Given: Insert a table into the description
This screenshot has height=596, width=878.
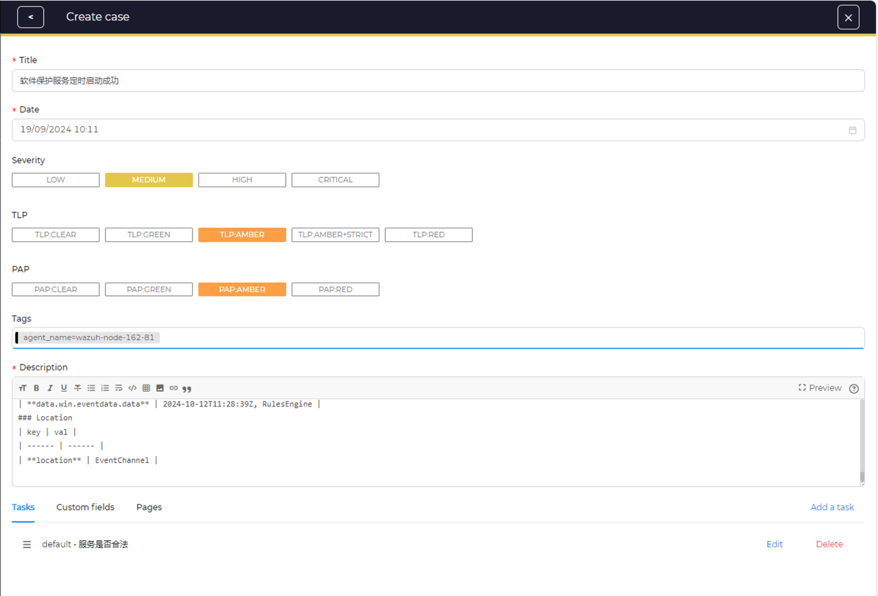Looking at the screenshot, I should coord(146,388).
